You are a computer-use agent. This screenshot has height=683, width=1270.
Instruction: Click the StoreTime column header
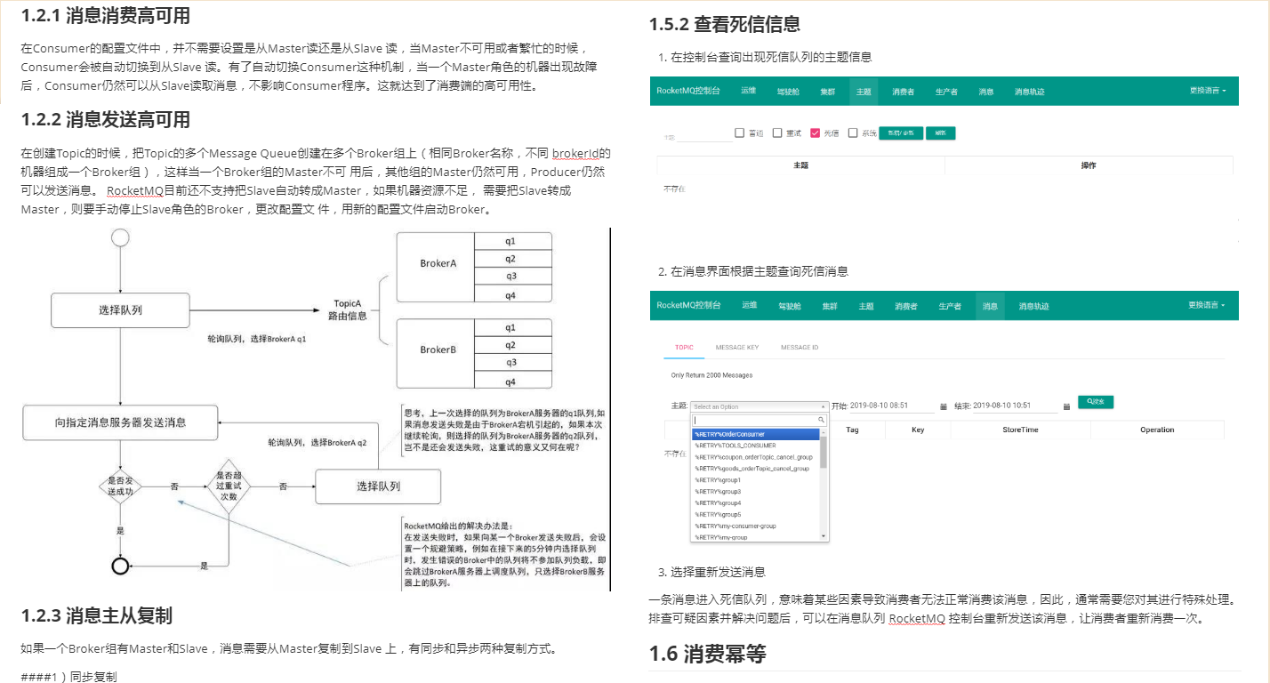(1020, 430)
